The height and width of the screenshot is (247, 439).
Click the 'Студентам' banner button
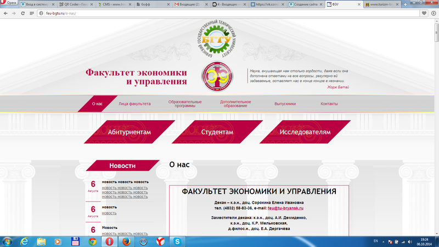(x=217, y=132)
